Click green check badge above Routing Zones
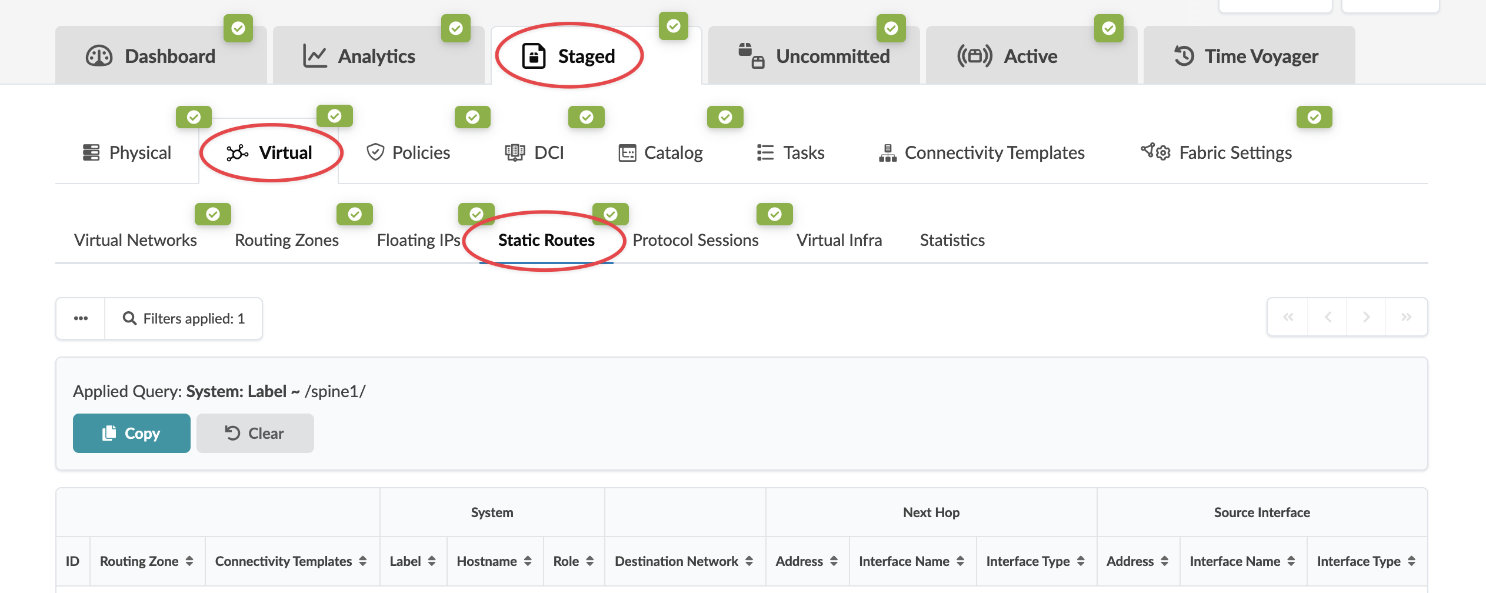This screenshot has width=1486, height=593. (354, 214)
